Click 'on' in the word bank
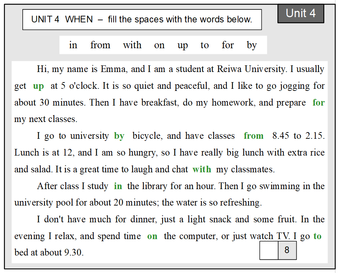The width and height of the screenshot is (339, 273). click(x=159, y=45)
